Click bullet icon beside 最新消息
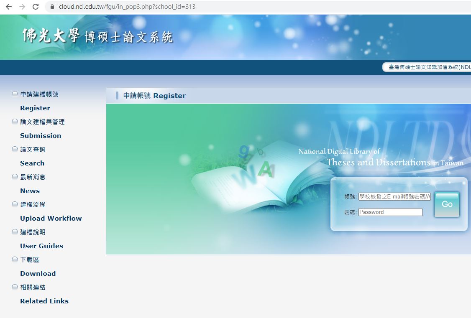Image resolution: width=471 pixels, height=318 pixels. point(15,177)
